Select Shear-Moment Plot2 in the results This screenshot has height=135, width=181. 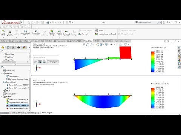pos(17,108)
